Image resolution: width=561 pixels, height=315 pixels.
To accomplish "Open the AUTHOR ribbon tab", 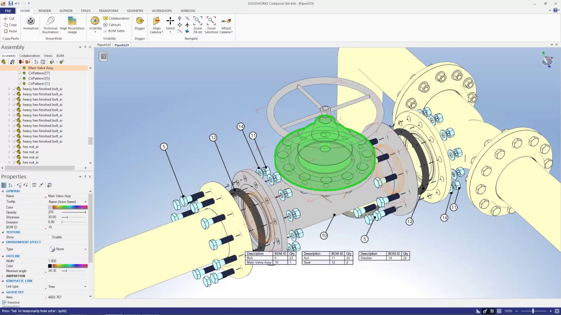I will [66, 10].
